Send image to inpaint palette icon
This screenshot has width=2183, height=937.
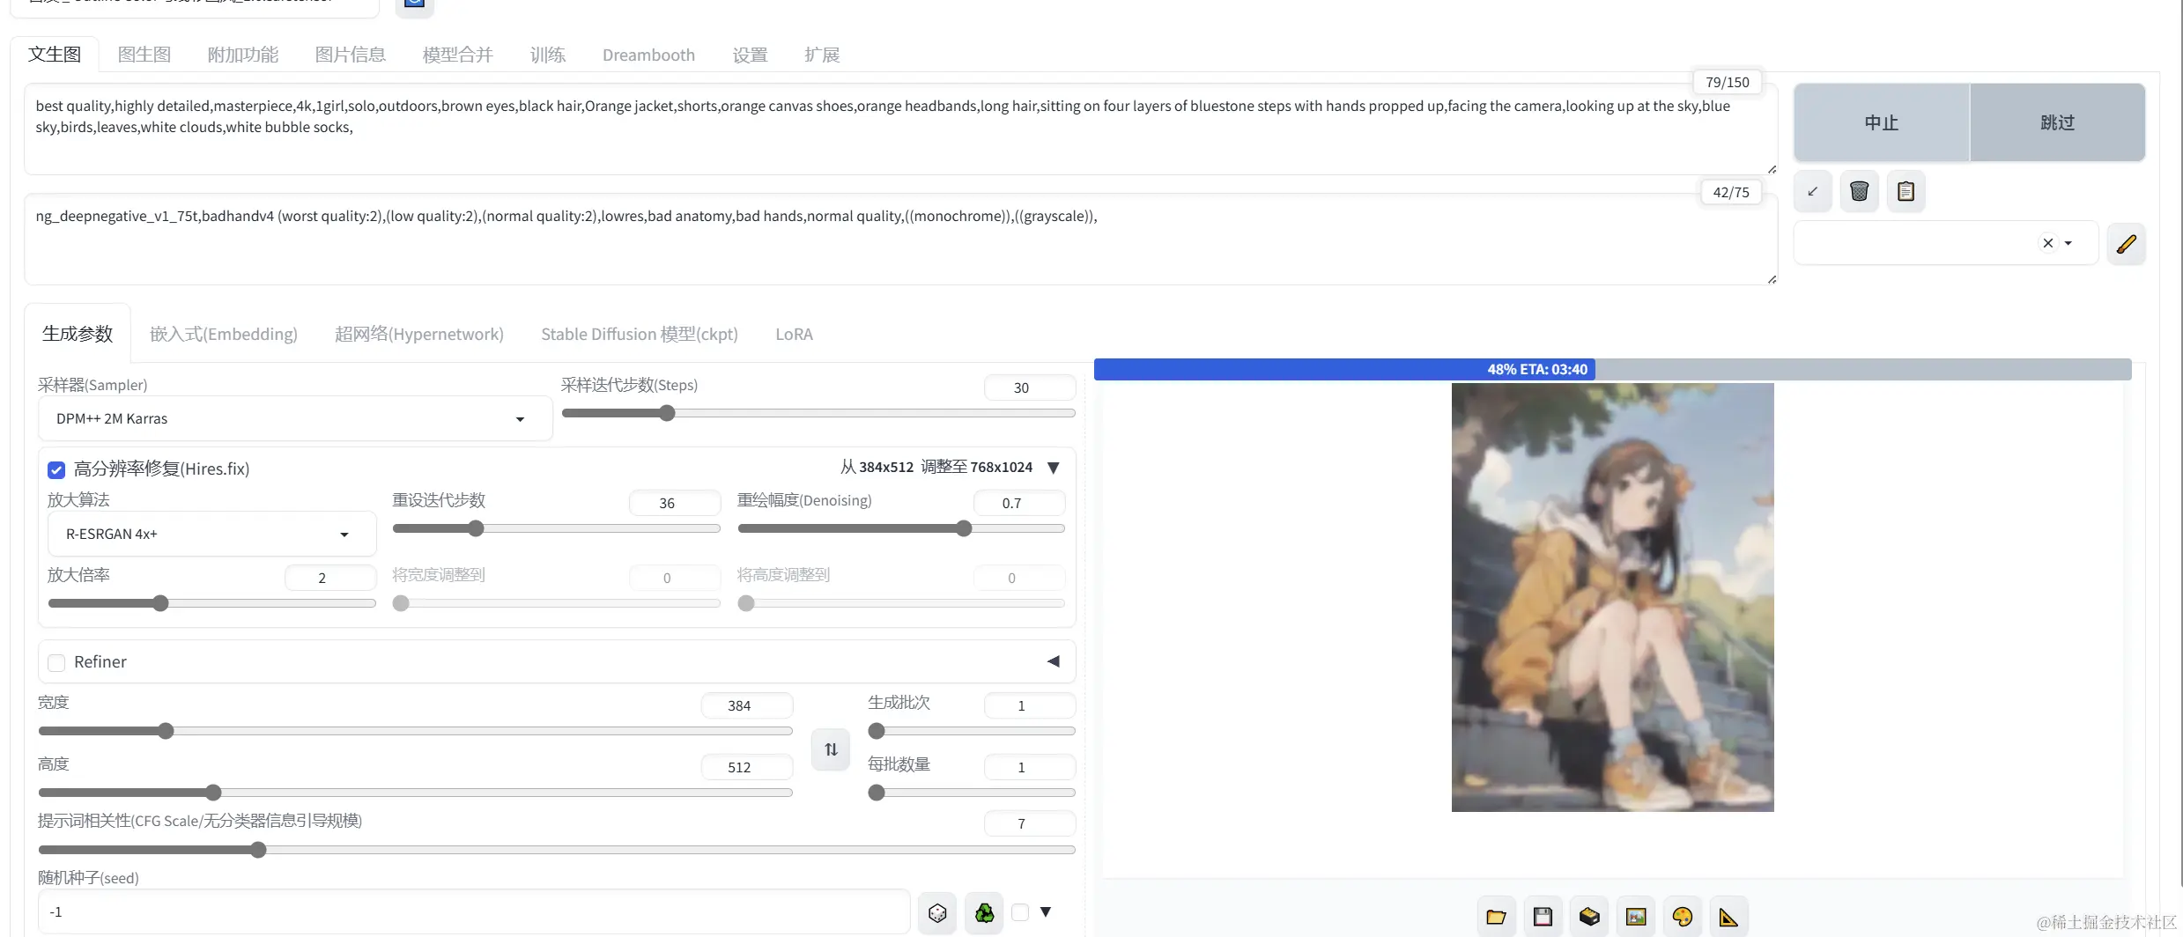(1683, 917)
